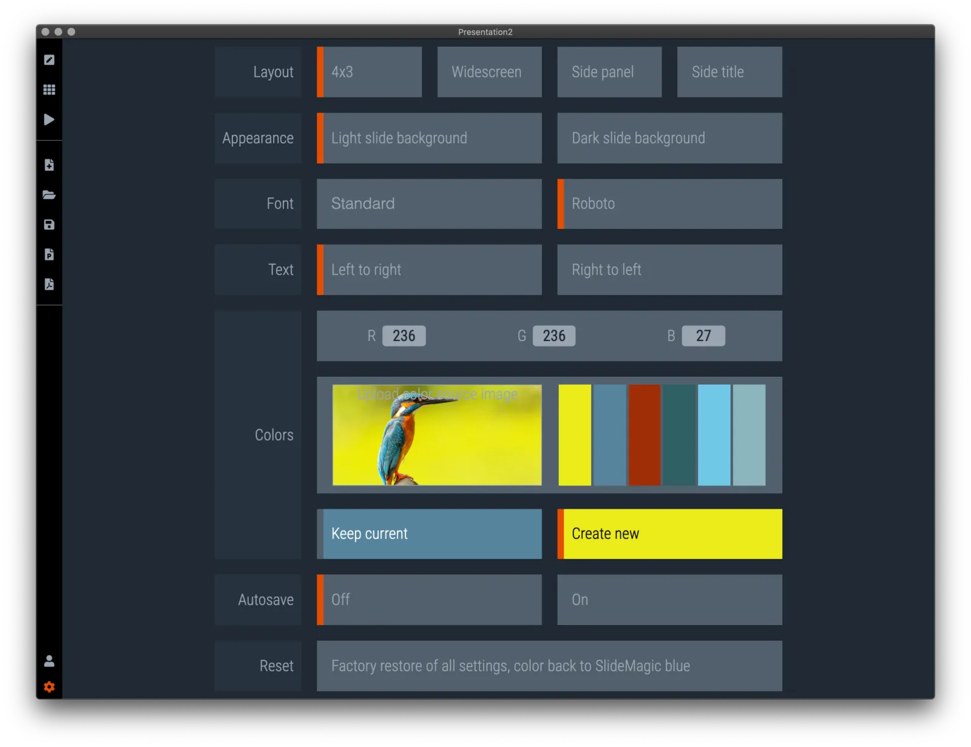Click the Font row label
This screenshot has width=971, height=747.
pyautogui.click(x=258, y=203)
